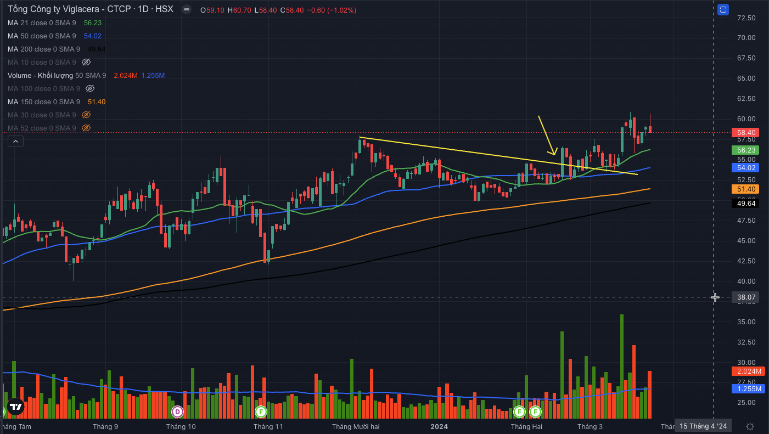Click the red 2.024M volume value in legend
This screenshot has width=769, height=434.
pyautogui.click(x=126, y=75)
